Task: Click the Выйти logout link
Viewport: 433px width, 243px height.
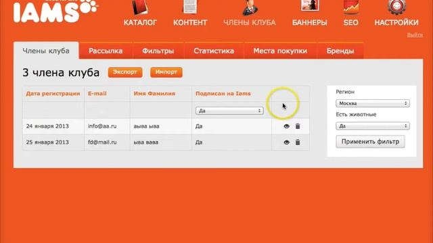Action: [415, 35]
